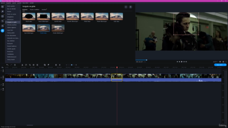
Task: Click the preview seek bar handle
Action: coord(146,60)
